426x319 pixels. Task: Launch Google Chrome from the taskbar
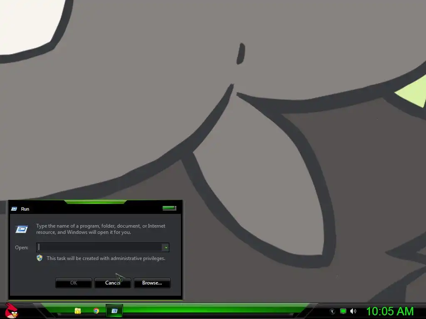pyautogui.click(x=96, y=311)
